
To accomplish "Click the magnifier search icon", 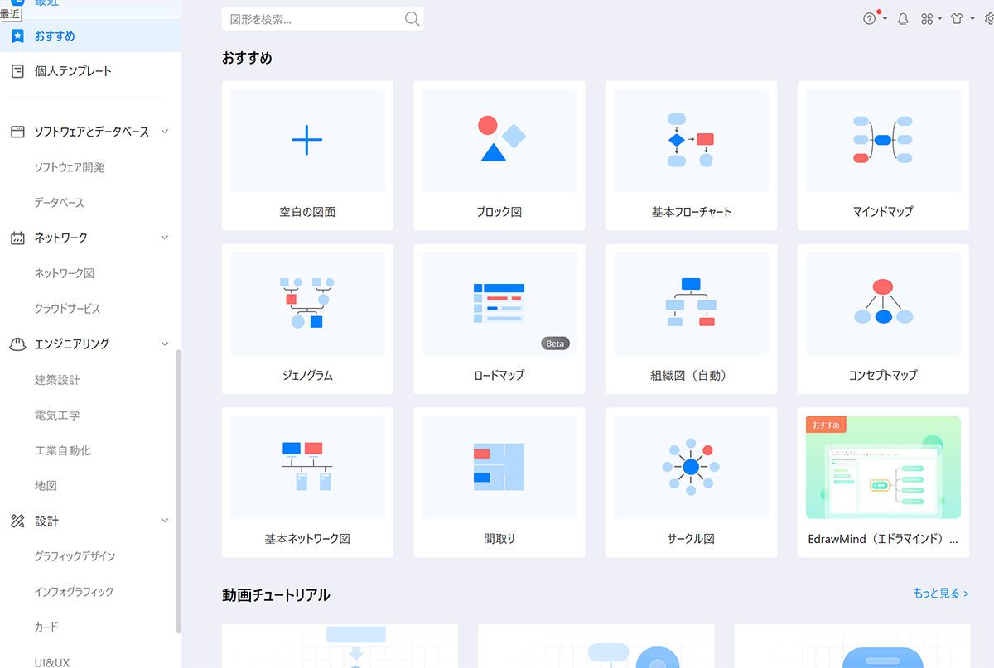I will [412, 19].
